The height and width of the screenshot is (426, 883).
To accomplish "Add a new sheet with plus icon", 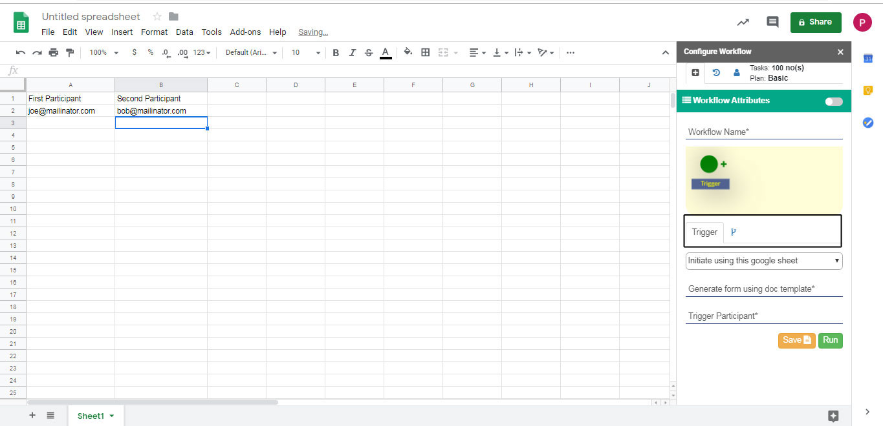I will (32, 416).
